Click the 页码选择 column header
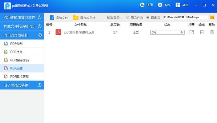The height and width of the screenshot is (123, 217). 136,25
